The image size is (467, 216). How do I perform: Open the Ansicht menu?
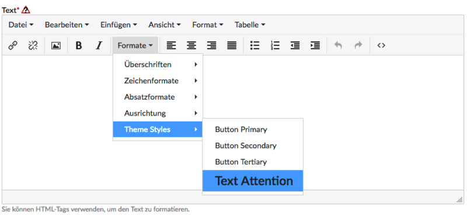tap(165, 25)
